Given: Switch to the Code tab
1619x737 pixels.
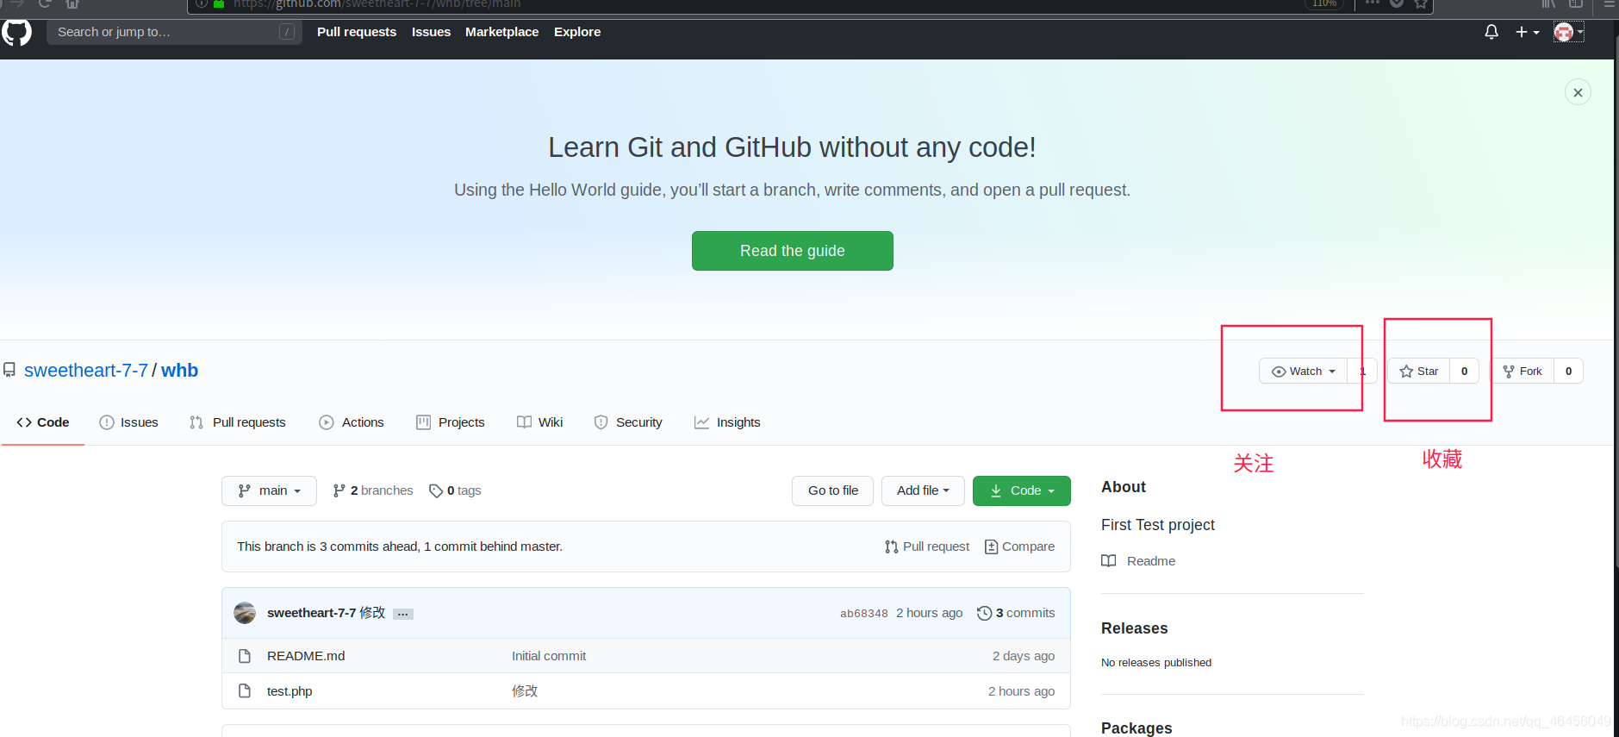Looking at the screenshot, I should [43, 422].
